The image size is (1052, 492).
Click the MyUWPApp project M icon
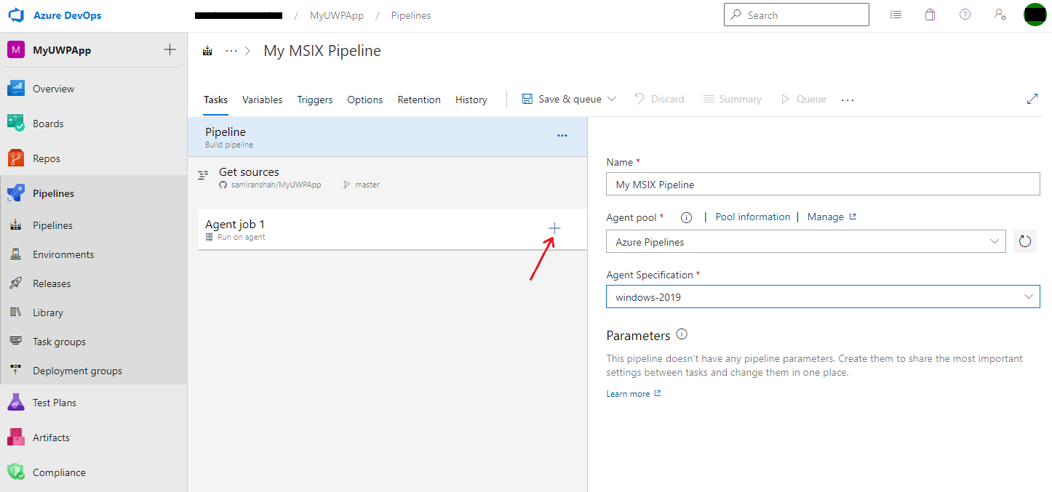pos(16,50)
